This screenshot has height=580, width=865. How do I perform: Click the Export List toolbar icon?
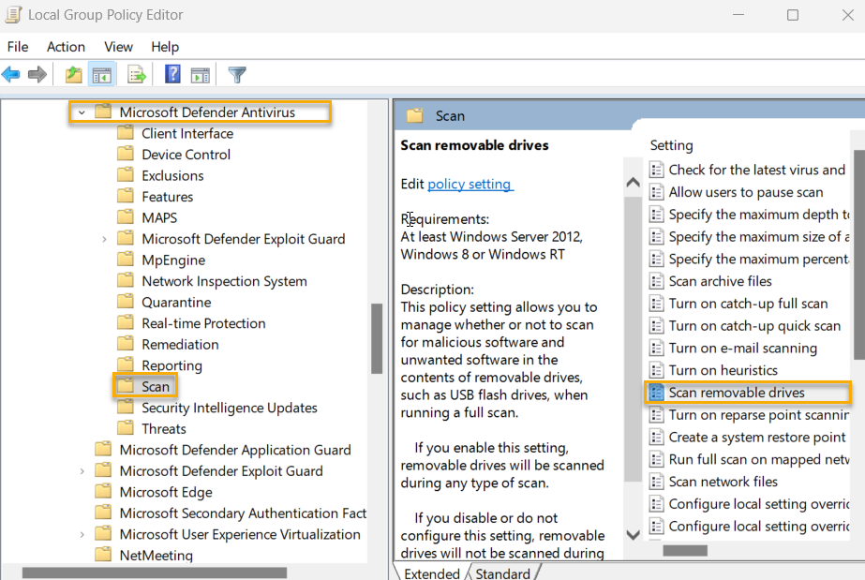click(137, 75)
